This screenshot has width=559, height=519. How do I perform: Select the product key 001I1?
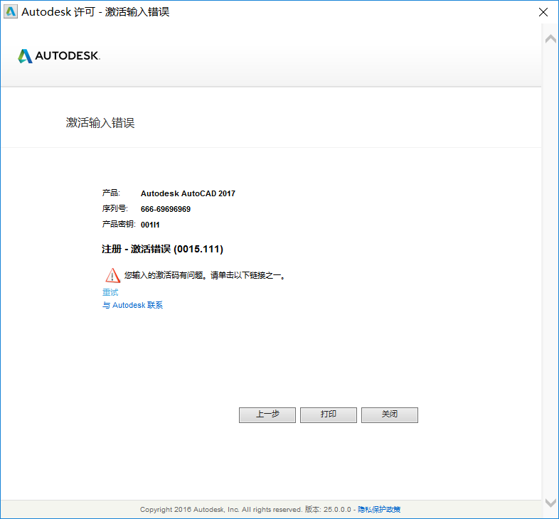tap(150, 225)
